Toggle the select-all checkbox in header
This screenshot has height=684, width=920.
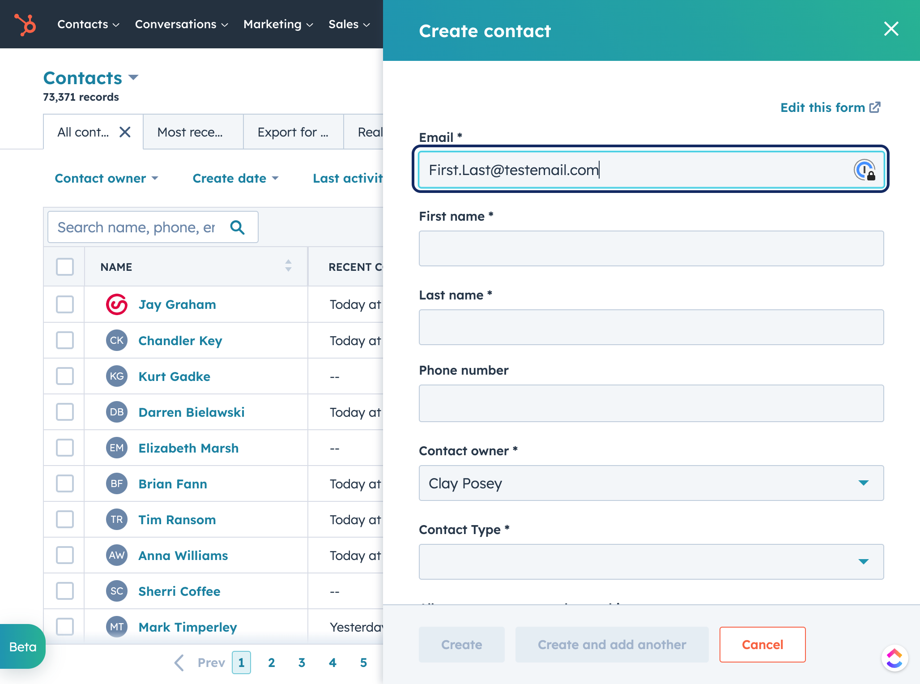tap(65, 267)
